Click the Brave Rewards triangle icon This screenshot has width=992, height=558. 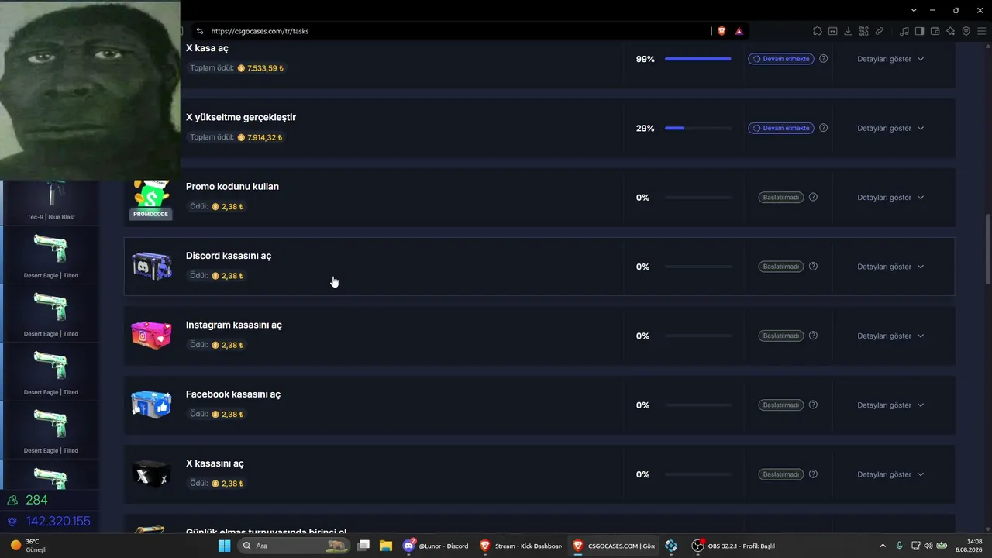(739, 31)
